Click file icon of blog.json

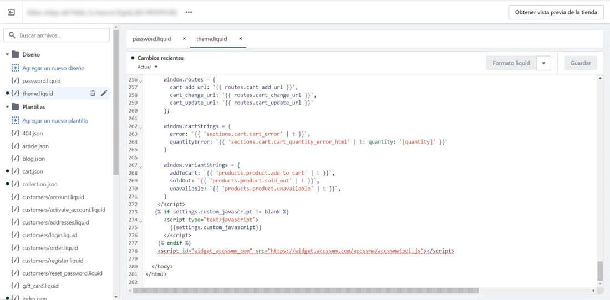coord(15,159)
